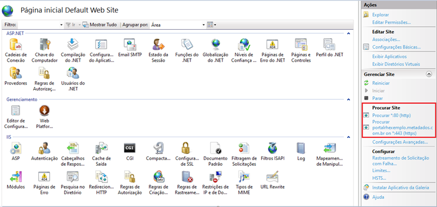The width and height of the screenshot is (437, 207).
Task: Click Mostrar Tudo in filter bar
Action: pos(100,25)
